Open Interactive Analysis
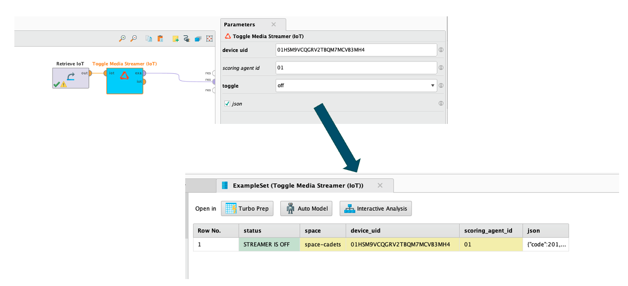The width and height of the screenshot is (628, 286). click(x=375, y=209)
